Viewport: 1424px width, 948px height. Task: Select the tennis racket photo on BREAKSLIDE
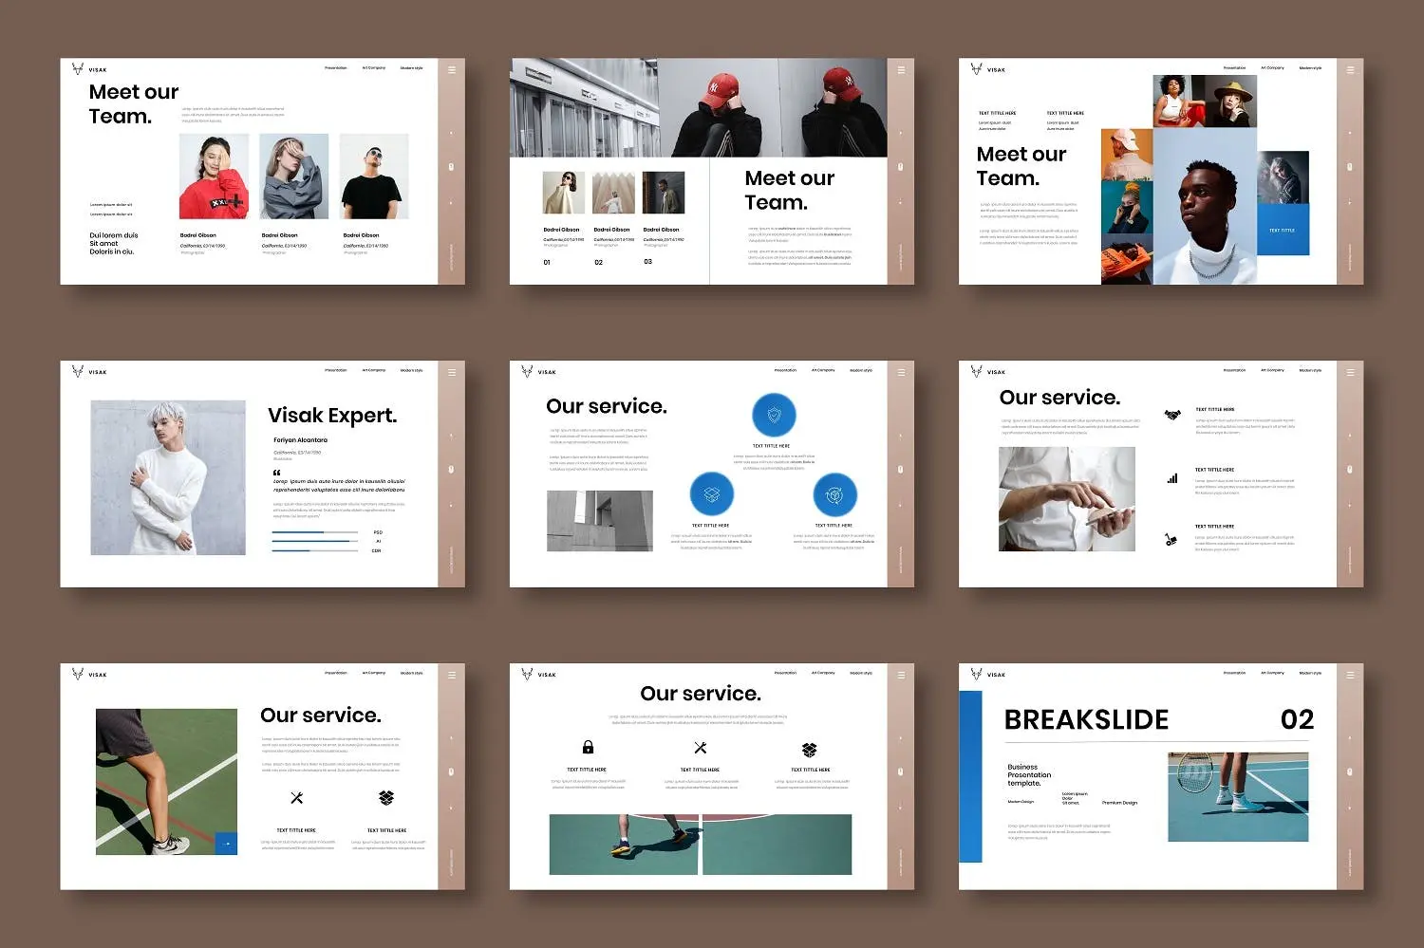coord(1238,797)
